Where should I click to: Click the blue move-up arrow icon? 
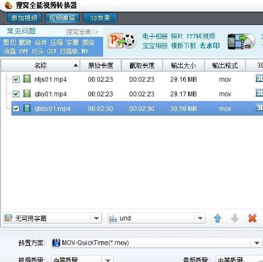point(218,218)
